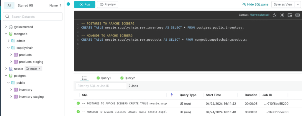The height and width of the screenshot is (116, 302).
Task: Click the lightning bolt column header icon
Action: click(x=172, y=95)
